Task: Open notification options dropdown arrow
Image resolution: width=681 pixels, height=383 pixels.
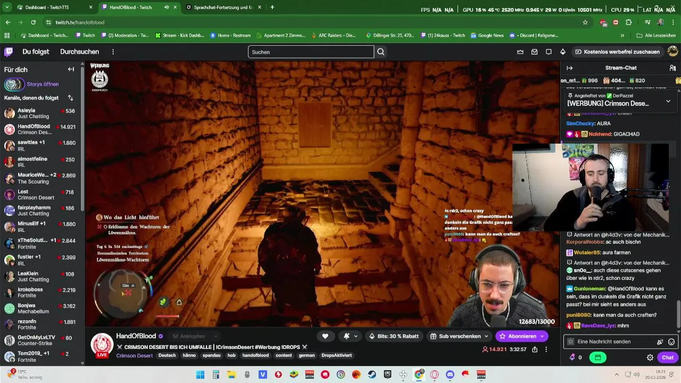Action: [x=356, y=336]
